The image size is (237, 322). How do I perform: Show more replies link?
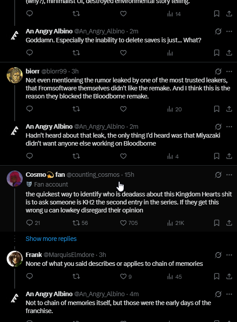click(x=51, y=239)
